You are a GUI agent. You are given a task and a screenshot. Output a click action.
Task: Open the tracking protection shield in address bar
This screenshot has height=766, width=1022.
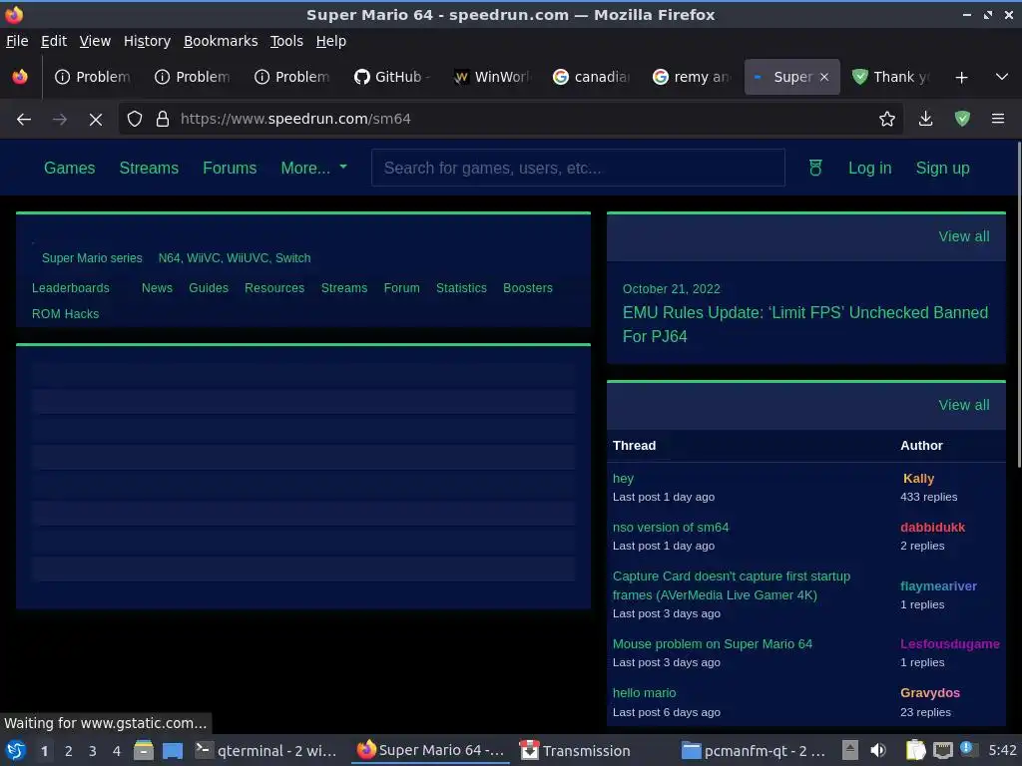pos(135,120)
